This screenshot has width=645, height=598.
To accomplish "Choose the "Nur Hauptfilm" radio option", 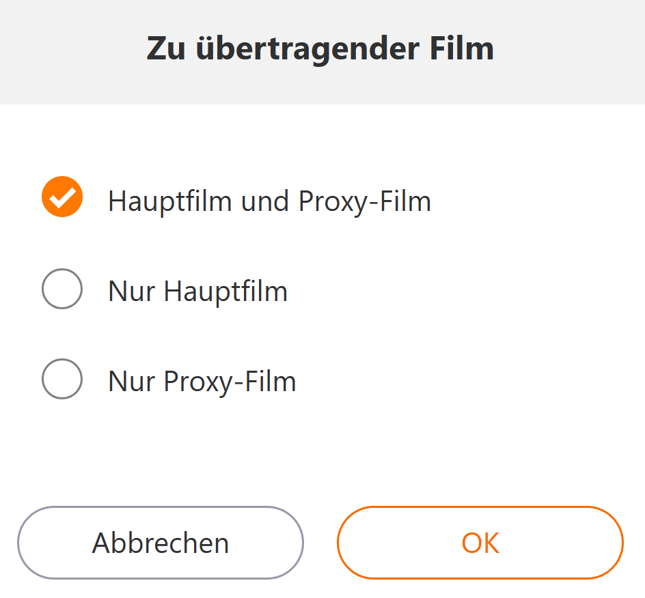I will coord(62,289).
